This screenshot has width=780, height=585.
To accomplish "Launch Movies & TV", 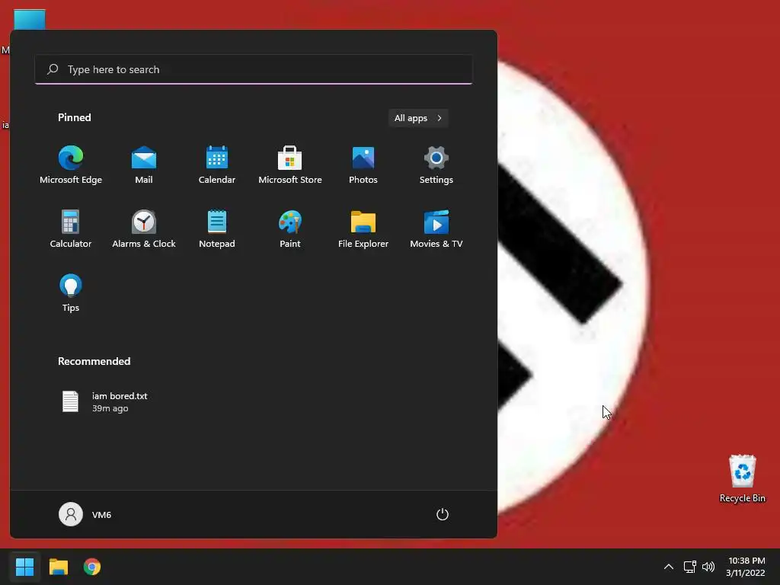I will tap(436, 229).
